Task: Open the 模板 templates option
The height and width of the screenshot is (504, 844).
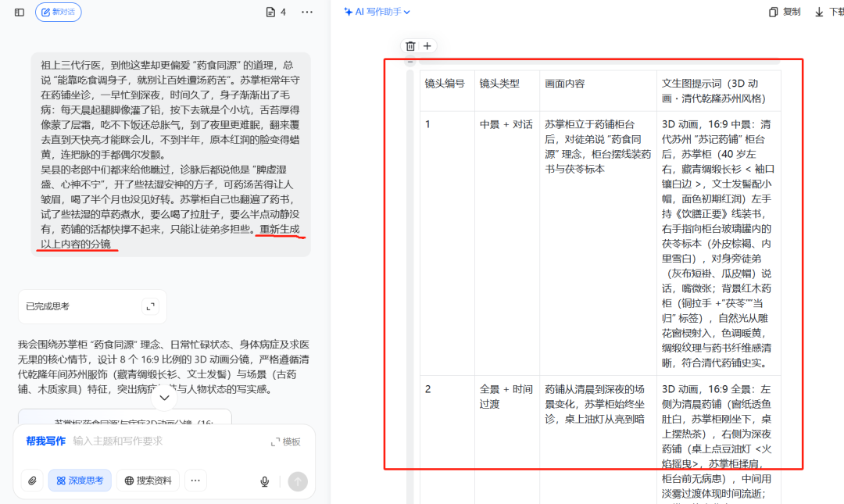Action: [285, 441]
